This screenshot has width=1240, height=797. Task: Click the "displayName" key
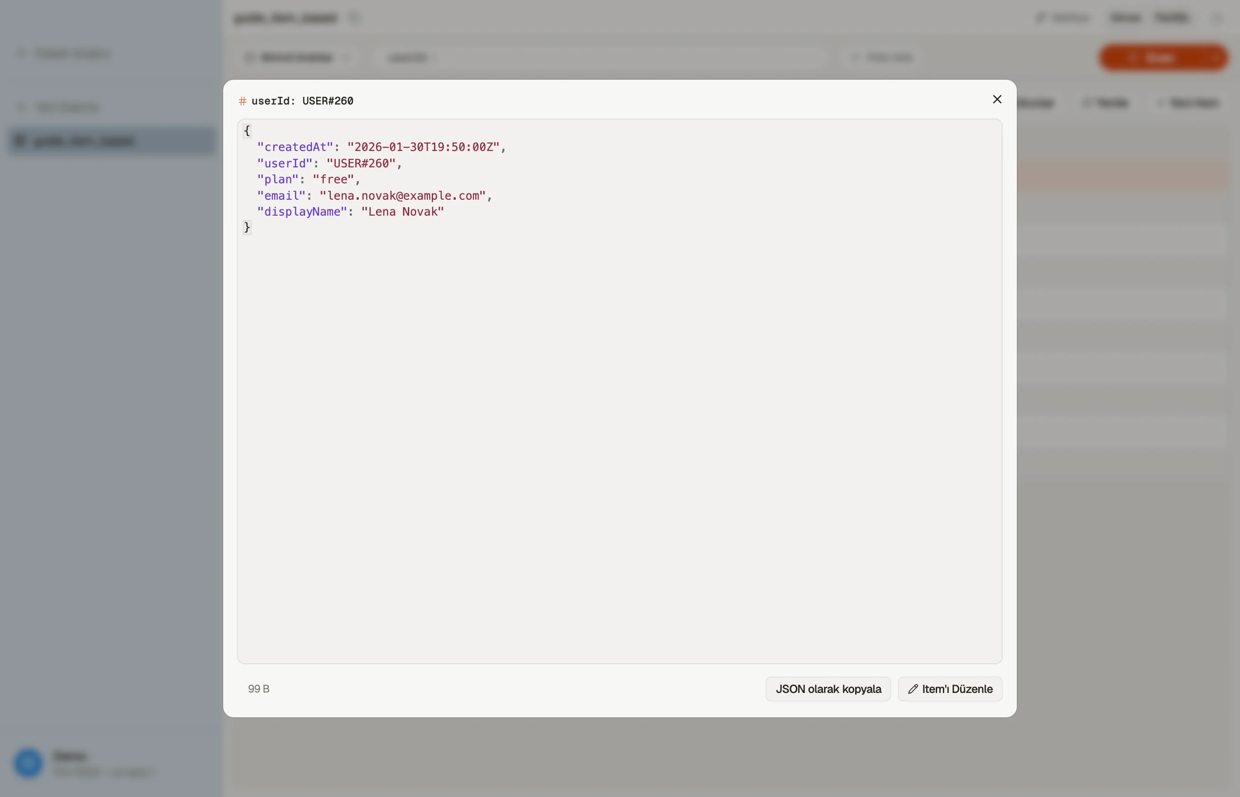click(x=302, y=212)
